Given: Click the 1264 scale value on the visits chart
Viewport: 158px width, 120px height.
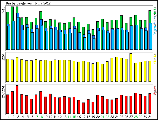Looking at the screenshot, I should click(x=3, y=57).
